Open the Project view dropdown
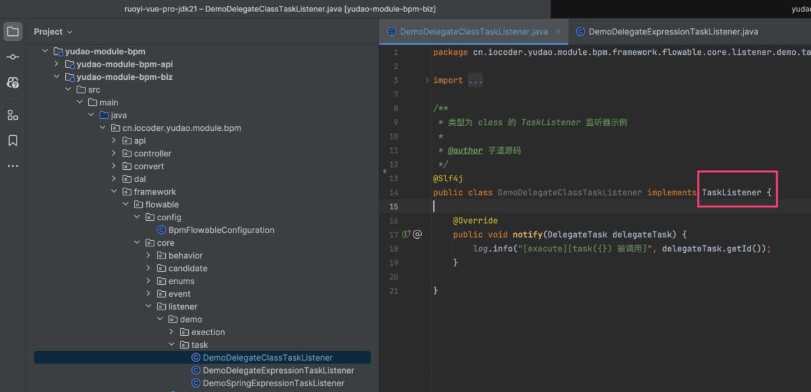 (53, 32)
